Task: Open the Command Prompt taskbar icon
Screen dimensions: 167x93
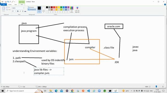Action: tap(110, 91)
